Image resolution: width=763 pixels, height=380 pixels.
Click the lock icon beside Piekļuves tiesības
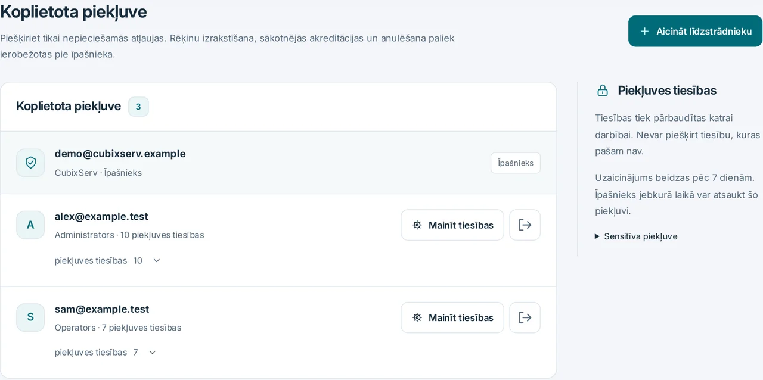pos(603,91)
